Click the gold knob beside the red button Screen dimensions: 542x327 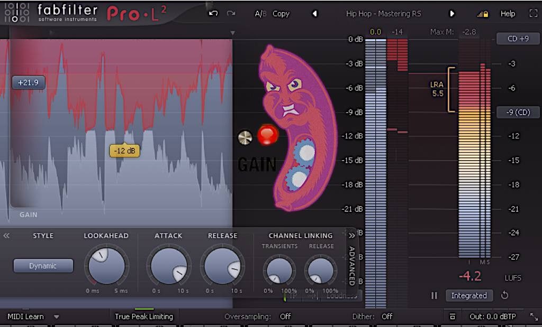[x=245, y=138]
